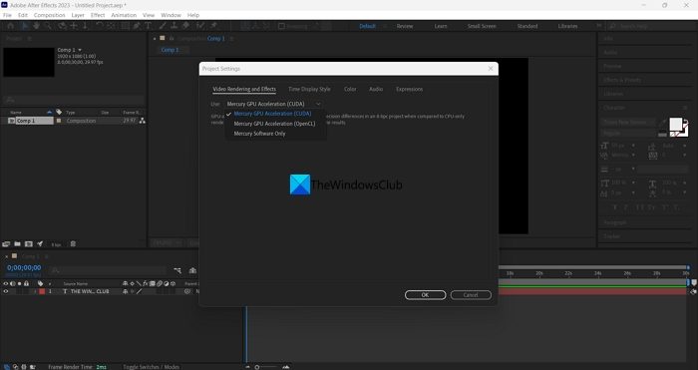Select the THE WIN... CLUB text layer

coord(90,291)
